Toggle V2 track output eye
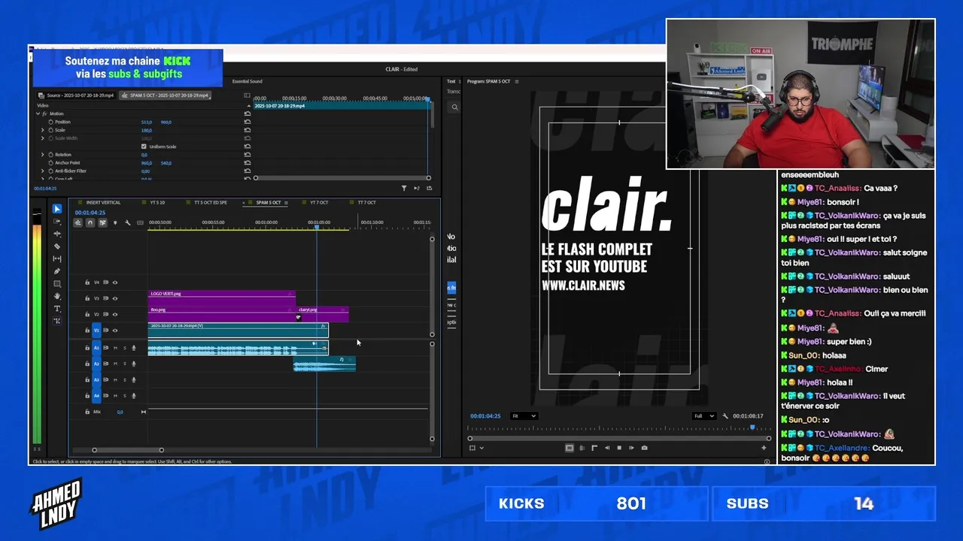 tap(115, 314)
